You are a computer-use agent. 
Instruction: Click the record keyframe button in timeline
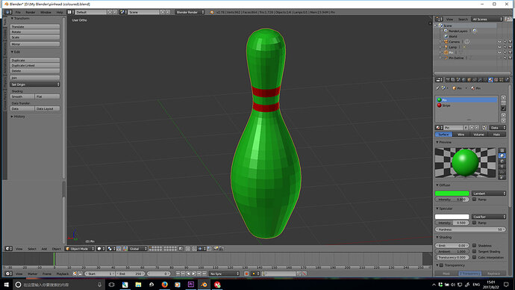point(246,274)
